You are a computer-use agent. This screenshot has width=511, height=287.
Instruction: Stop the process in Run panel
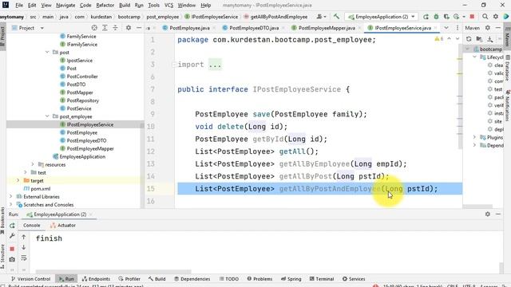[12, 249]
